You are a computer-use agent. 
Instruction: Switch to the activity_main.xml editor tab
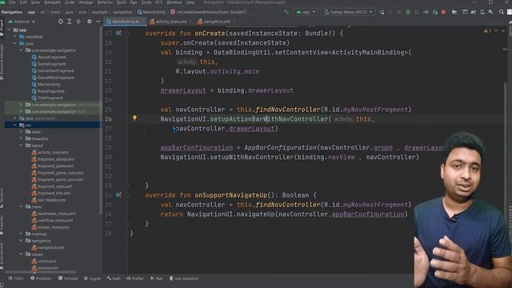[x=170, y=22]
